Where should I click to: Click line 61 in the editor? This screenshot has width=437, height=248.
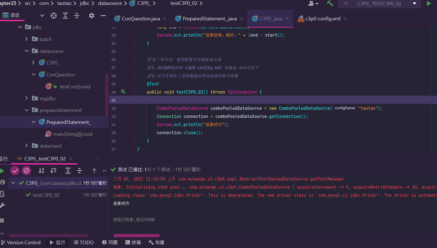coord(273,100)
